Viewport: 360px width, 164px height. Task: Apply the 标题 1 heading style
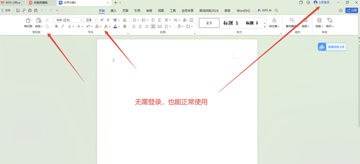pos(231,23)
